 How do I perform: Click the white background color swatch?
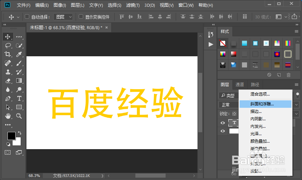pos(18,142)
